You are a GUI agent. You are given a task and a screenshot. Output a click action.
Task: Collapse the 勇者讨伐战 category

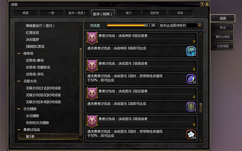click(x=19, y=130)
